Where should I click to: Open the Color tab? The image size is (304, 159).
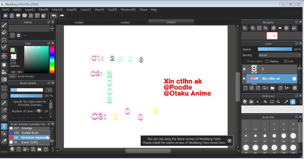point(12,77)
